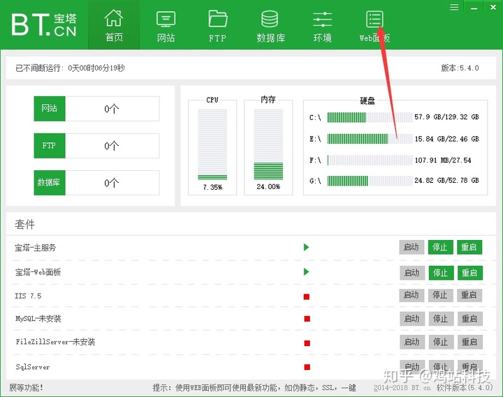
Task: Click the 7.35% CPU value
Action: tap(212, 187)
